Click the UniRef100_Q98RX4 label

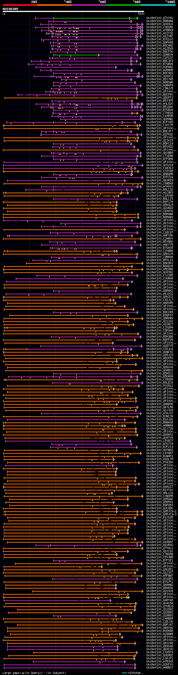tap(160, 55)
